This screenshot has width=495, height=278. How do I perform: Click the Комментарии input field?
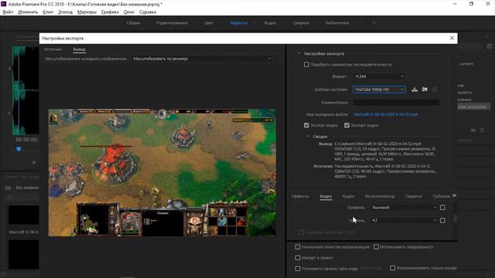pos(396,103)
